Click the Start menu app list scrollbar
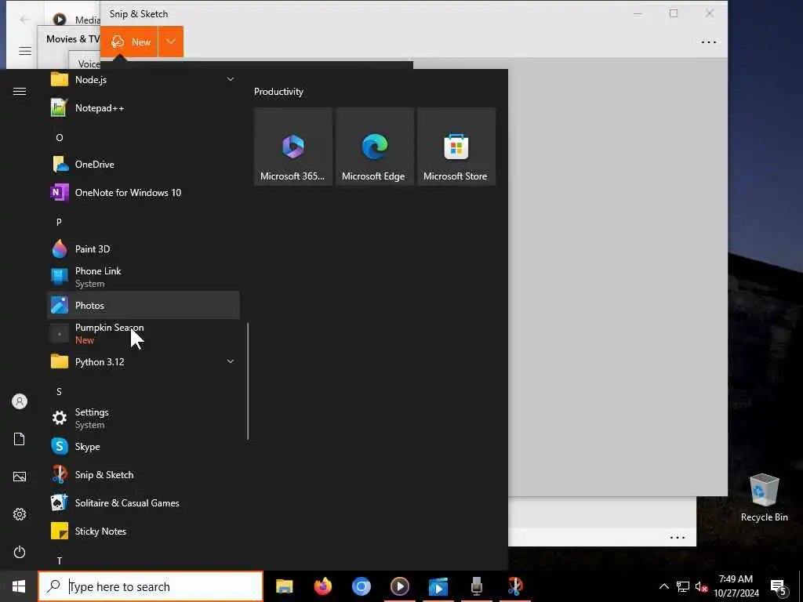This screenshot has height=602, width=803. [x=248, y=381]
